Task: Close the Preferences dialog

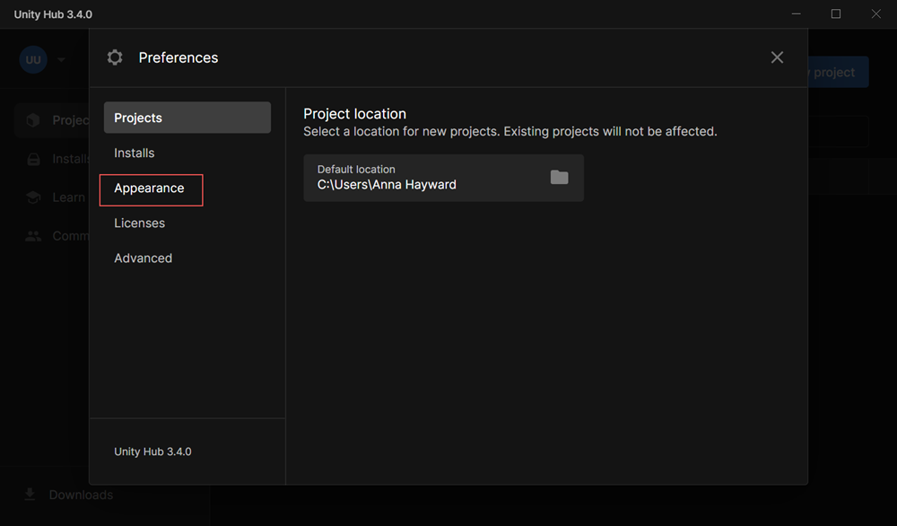Action: [777, 57]
